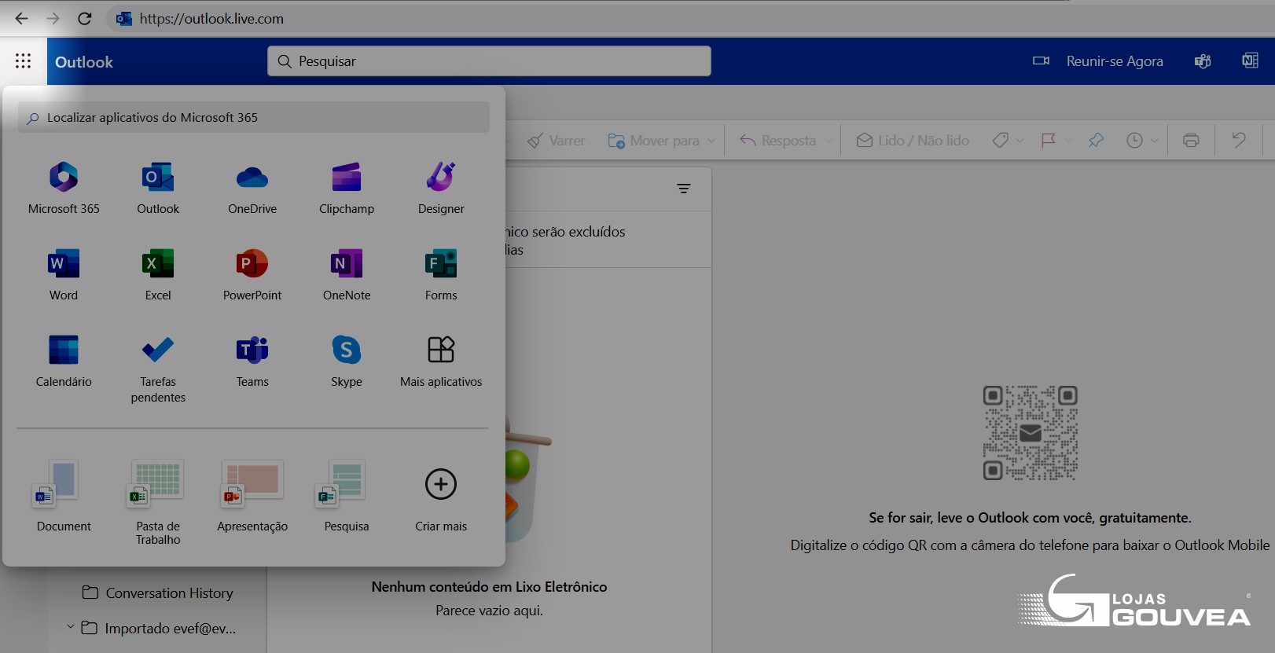The image size is (1275, 653).
Task: Click the Outlook header title
Action: point(84,62)
